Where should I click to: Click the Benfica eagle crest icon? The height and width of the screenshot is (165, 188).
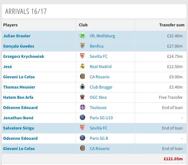(x=82, y=46)
